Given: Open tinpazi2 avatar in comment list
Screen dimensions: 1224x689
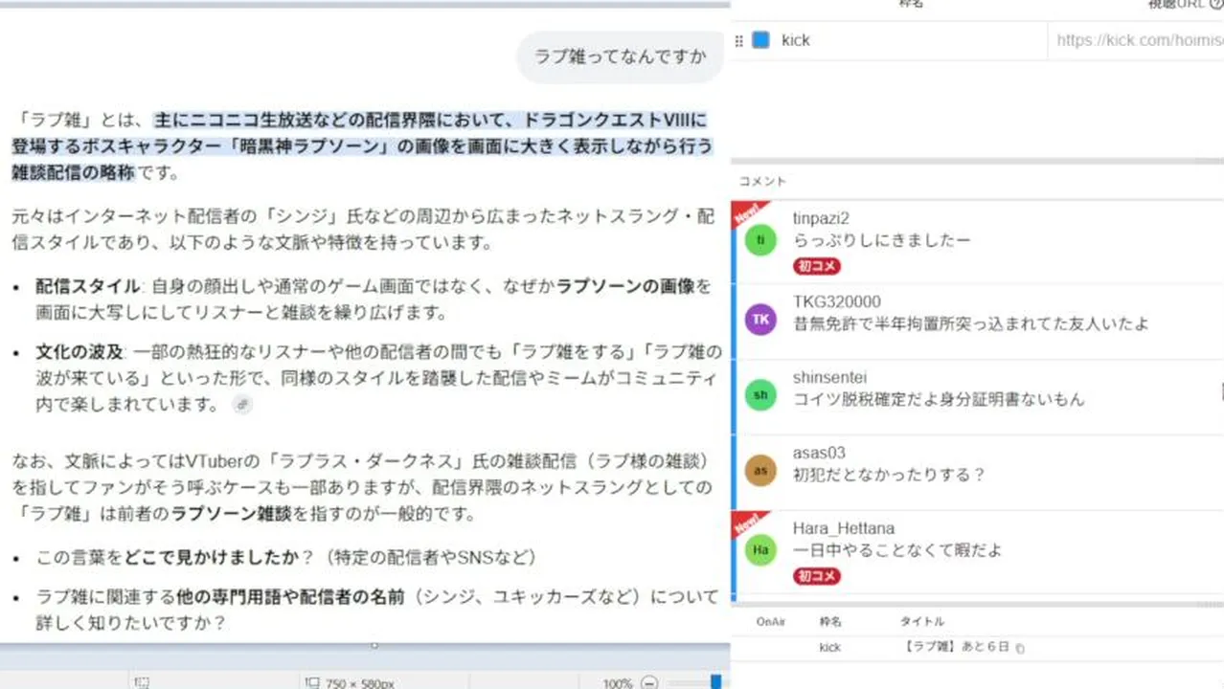Looking at the screenshot, I should [x=760, y=240].
